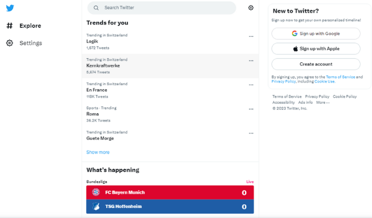Open the Guete Morge trend
The height and width of the screenshot is (218, 372).
tap(170, 135)
